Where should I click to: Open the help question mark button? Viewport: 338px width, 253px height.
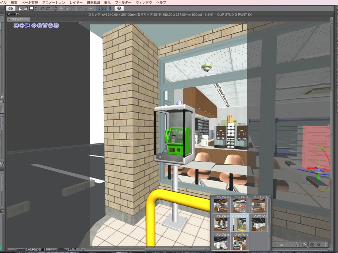(x=119, y=8)
